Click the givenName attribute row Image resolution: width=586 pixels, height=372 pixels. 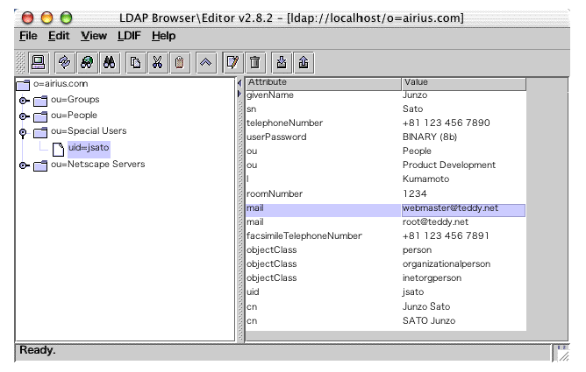click(386, 95)
